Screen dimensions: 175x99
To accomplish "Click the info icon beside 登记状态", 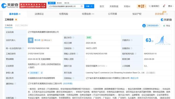I will tap(73, 37).
